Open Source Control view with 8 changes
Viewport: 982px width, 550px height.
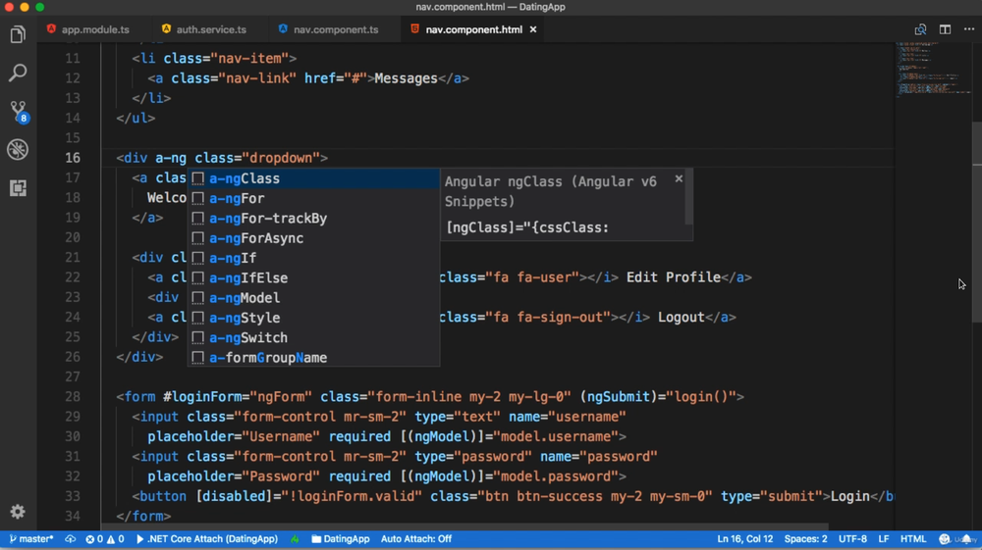tap(18, 111)
